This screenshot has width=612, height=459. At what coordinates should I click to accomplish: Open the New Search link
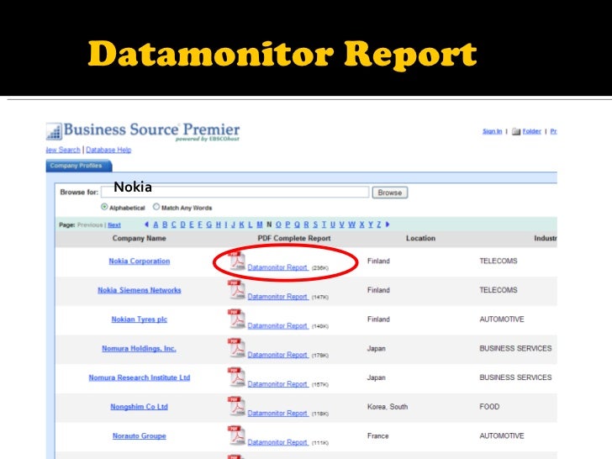[x=63, y=150]
